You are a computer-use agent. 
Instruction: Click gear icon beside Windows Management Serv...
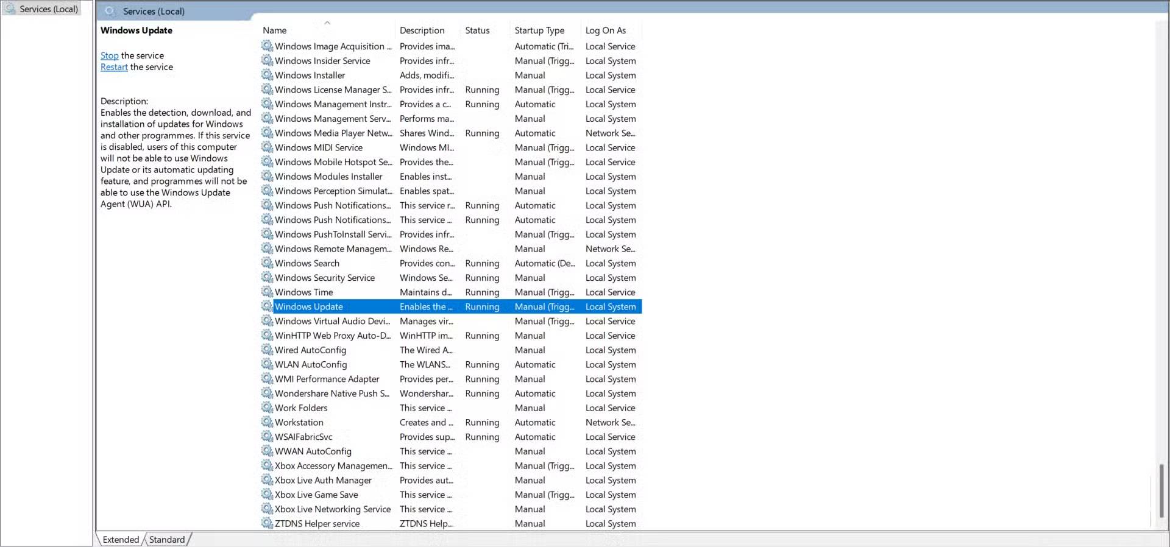pyautogui.click(x=267, y=118)
